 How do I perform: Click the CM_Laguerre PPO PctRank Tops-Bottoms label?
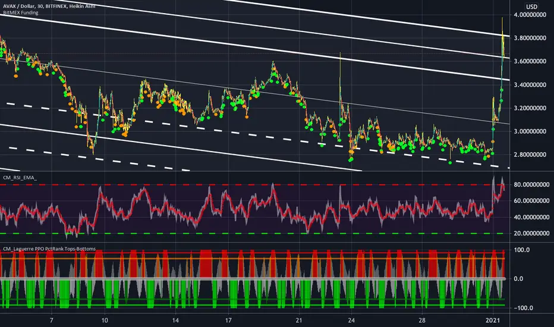pos(49,249)
